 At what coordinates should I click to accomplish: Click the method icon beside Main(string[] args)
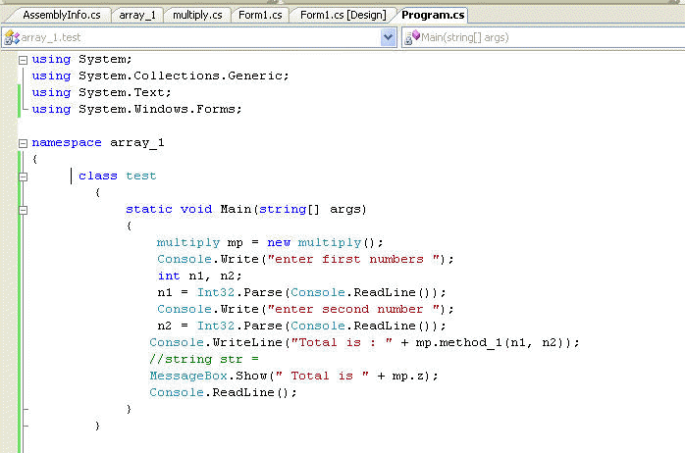coord(412,37)
